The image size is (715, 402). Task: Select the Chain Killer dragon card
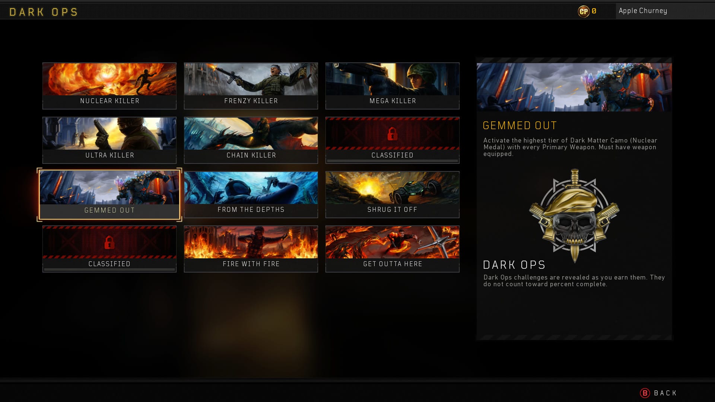pos(251,140)
